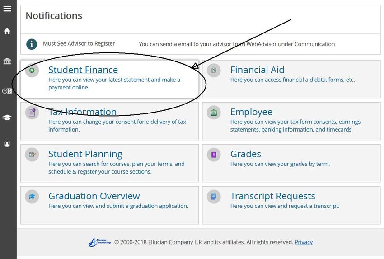Click the Financial Aid tile icon
The height and width of the screenshot is (259, 384).
click(x=214, y=71)
